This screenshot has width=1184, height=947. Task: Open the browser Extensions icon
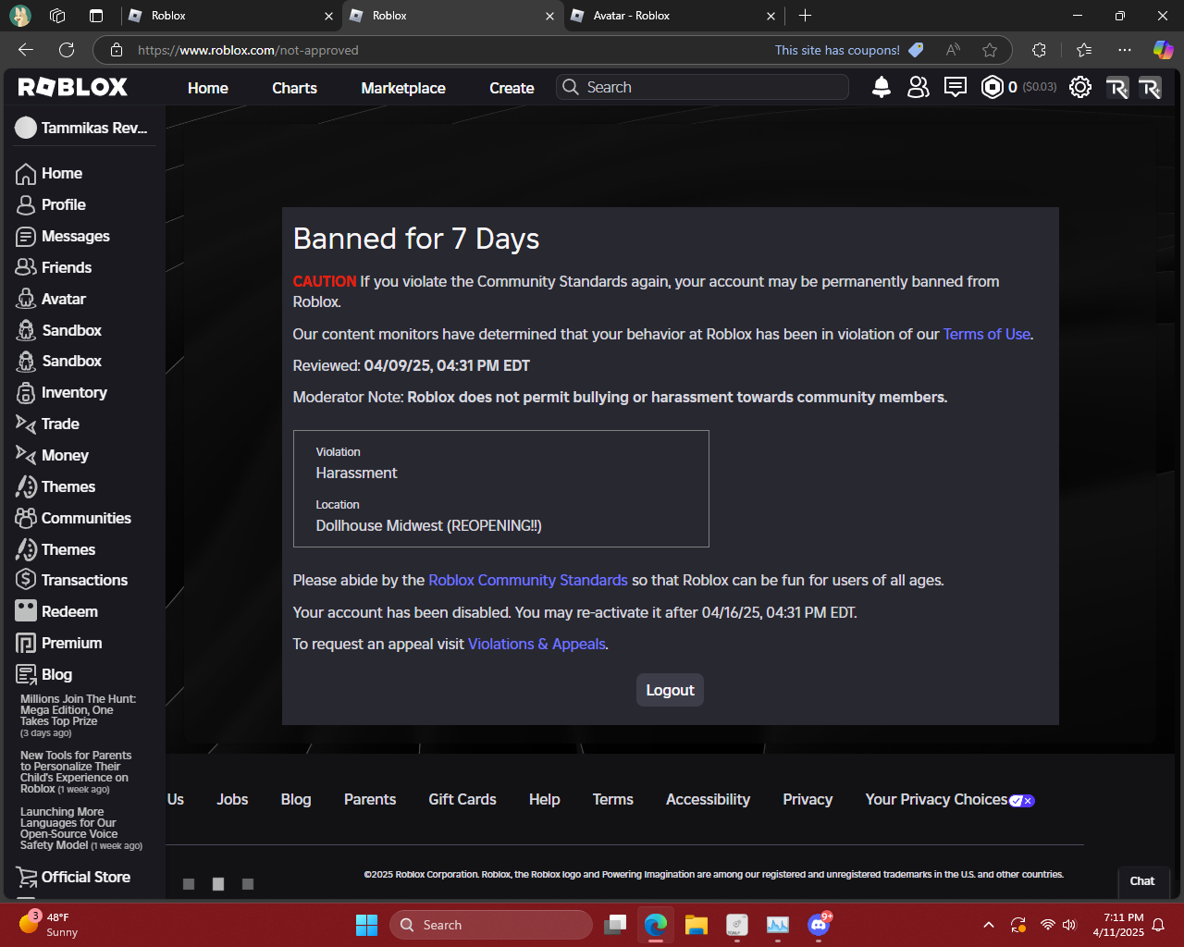click(x=1039, y=50)
